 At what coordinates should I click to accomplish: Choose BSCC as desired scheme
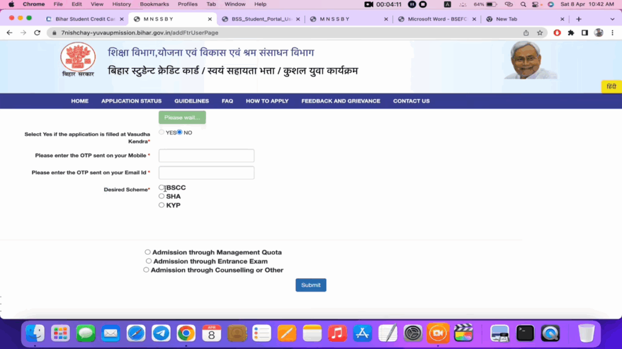162,188
